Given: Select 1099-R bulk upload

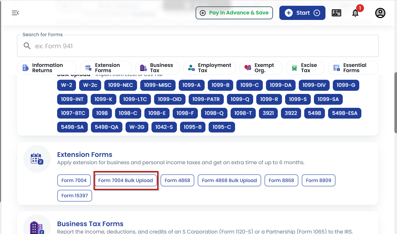Looking at the screenshot, I should (x=269, y=99).
